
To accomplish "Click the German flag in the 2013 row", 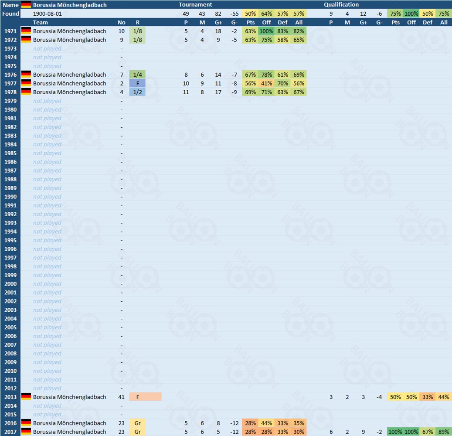I will coord(26,397).
